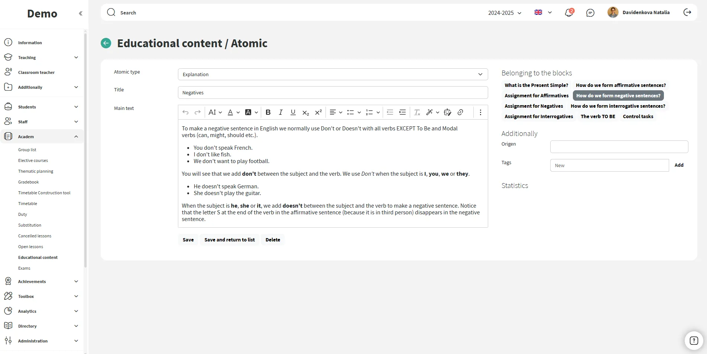Open the notifications bell
The height and width of the screenshot is (354, 707).
568,13
